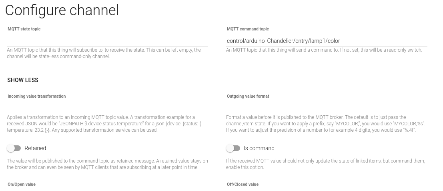Click the command topic field containing lamp1/color
This screenshot has height=191, width=443.
click(x=326, y=41)
